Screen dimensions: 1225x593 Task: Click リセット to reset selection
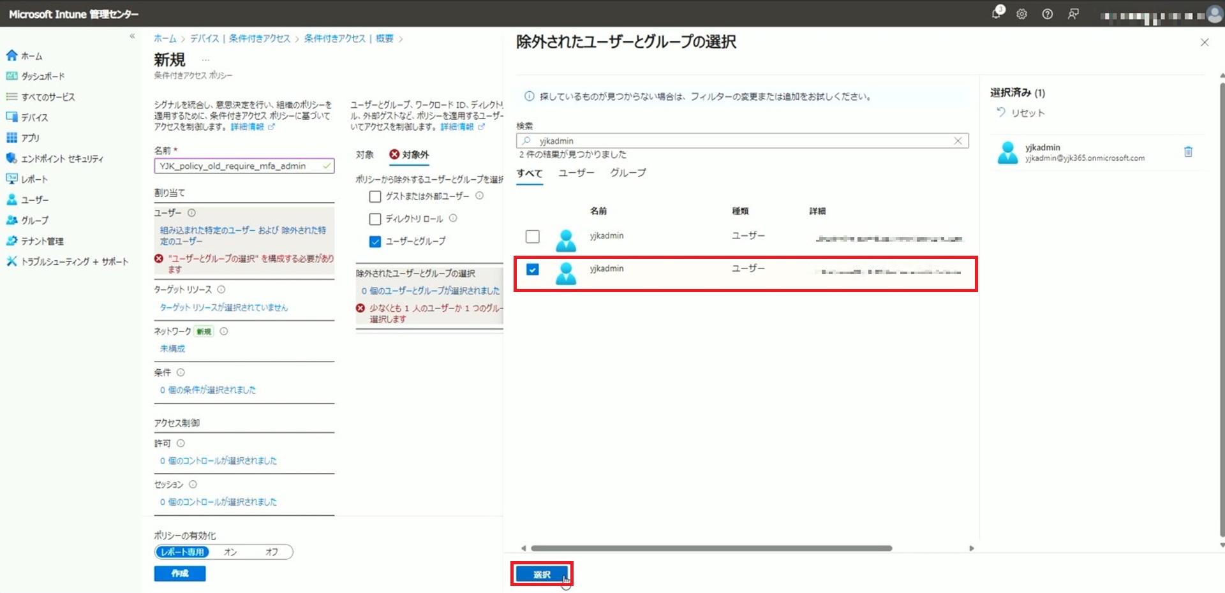coord(1021,113)
